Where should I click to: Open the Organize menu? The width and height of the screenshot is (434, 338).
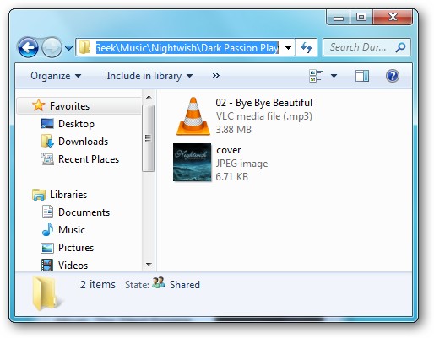56,76
